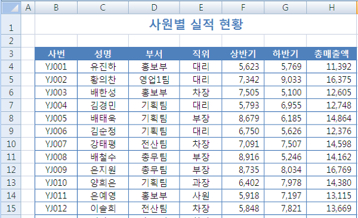The height and width of the screenshot is (218, 358).
Task: Select column A header
Action: point(28,8)
